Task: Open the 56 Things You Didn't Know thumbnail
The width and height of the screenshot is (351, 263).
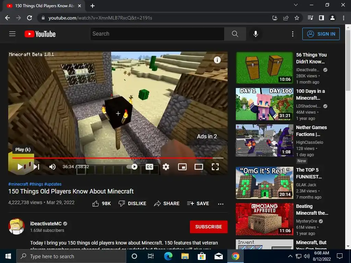Action: [264, 68]
